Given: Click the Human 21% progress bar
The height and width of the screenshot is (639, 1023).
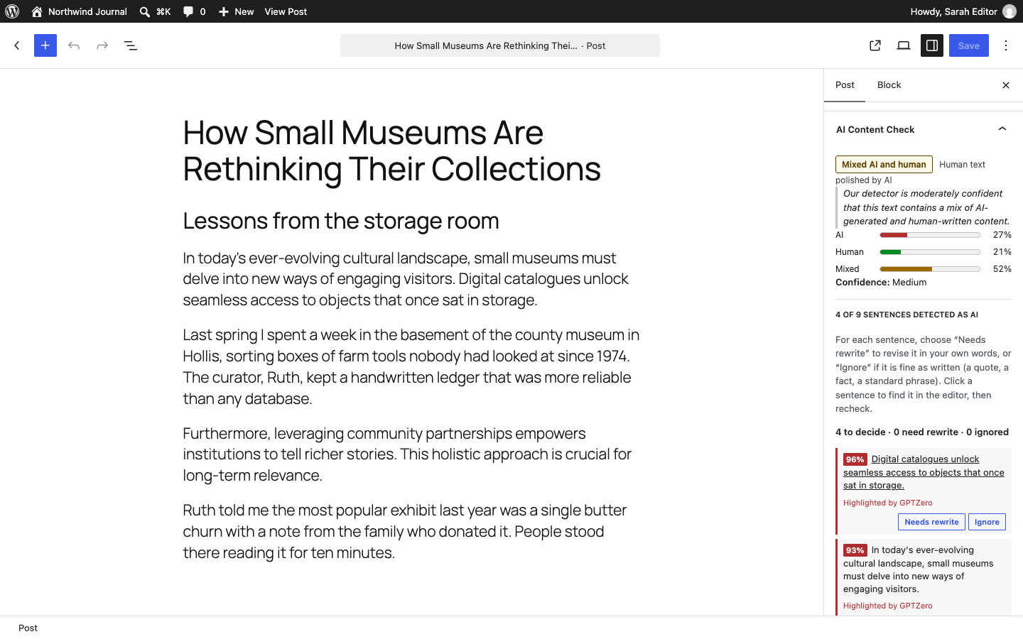Looking at the screenshot, I should 930,252.
